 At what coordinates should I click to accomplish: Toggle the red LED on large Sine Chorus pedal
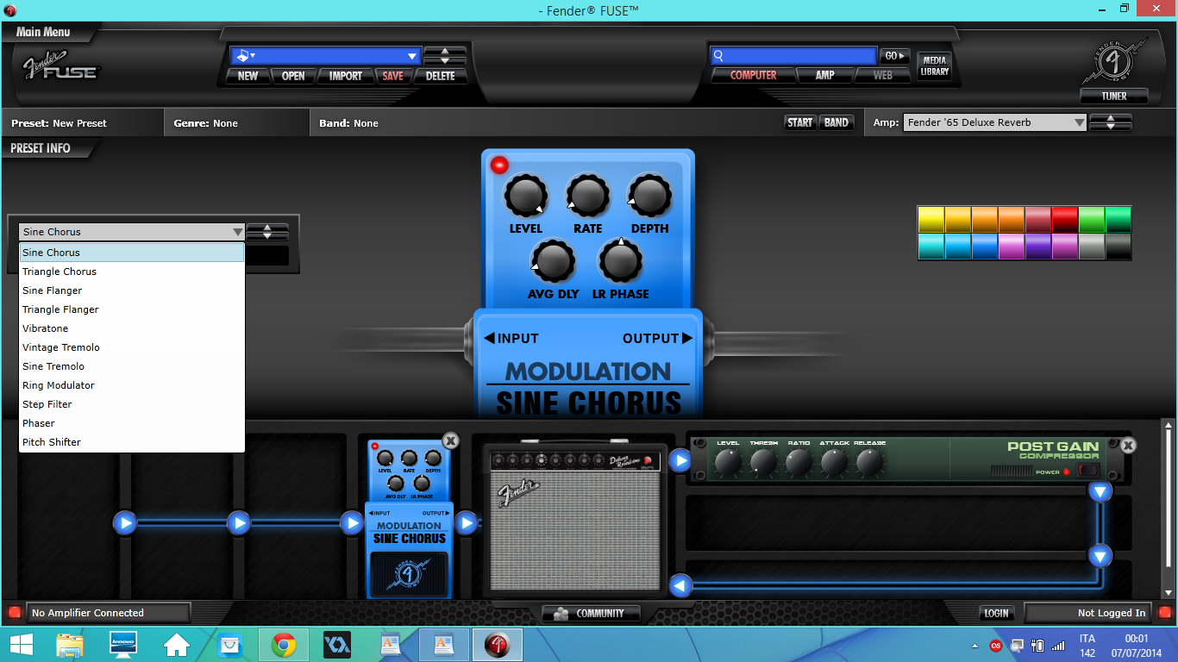tap(499, 165)
